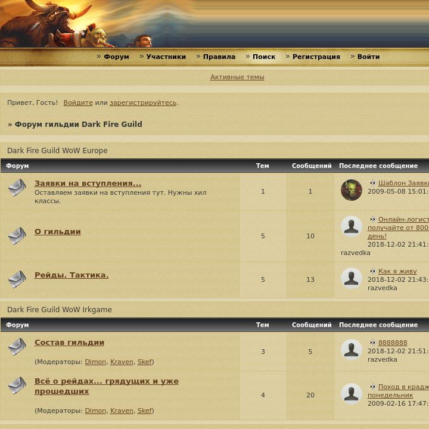Open the О гильдии forum
The height and width of the screenshot is (429, 429).
(x=57, y=231)
